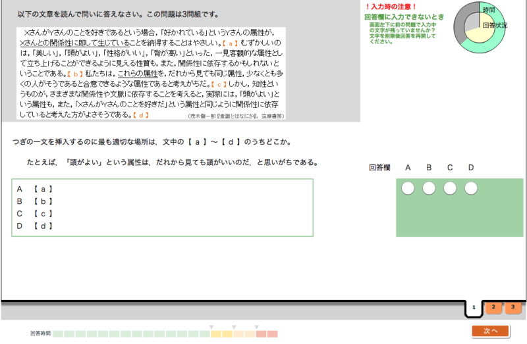Select radio button B in the answer column
The image size is (527, 344).
coord(429,189)
